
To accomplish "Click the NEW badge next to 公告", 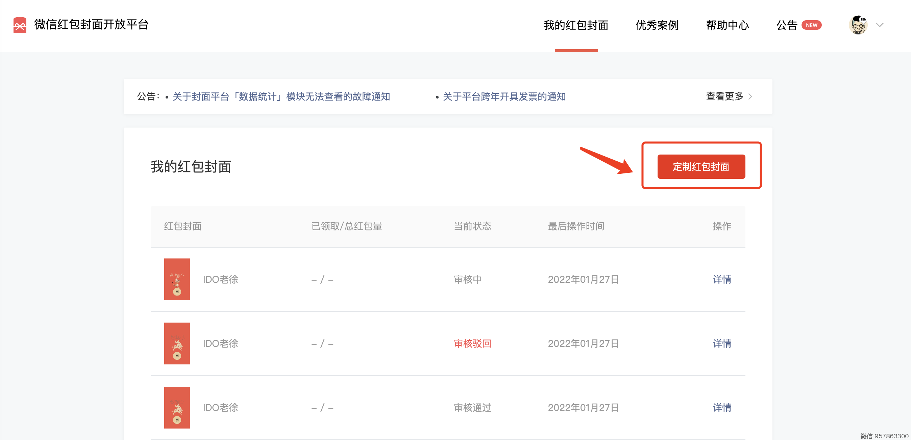I will pyautogui.click(x=811, y=25).
